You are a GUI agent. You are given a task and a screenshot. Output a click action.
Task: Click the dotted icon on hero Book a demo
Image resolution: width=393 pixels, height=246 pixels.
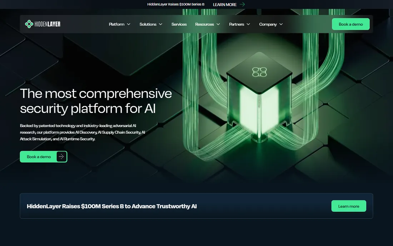tap(61, 157)
